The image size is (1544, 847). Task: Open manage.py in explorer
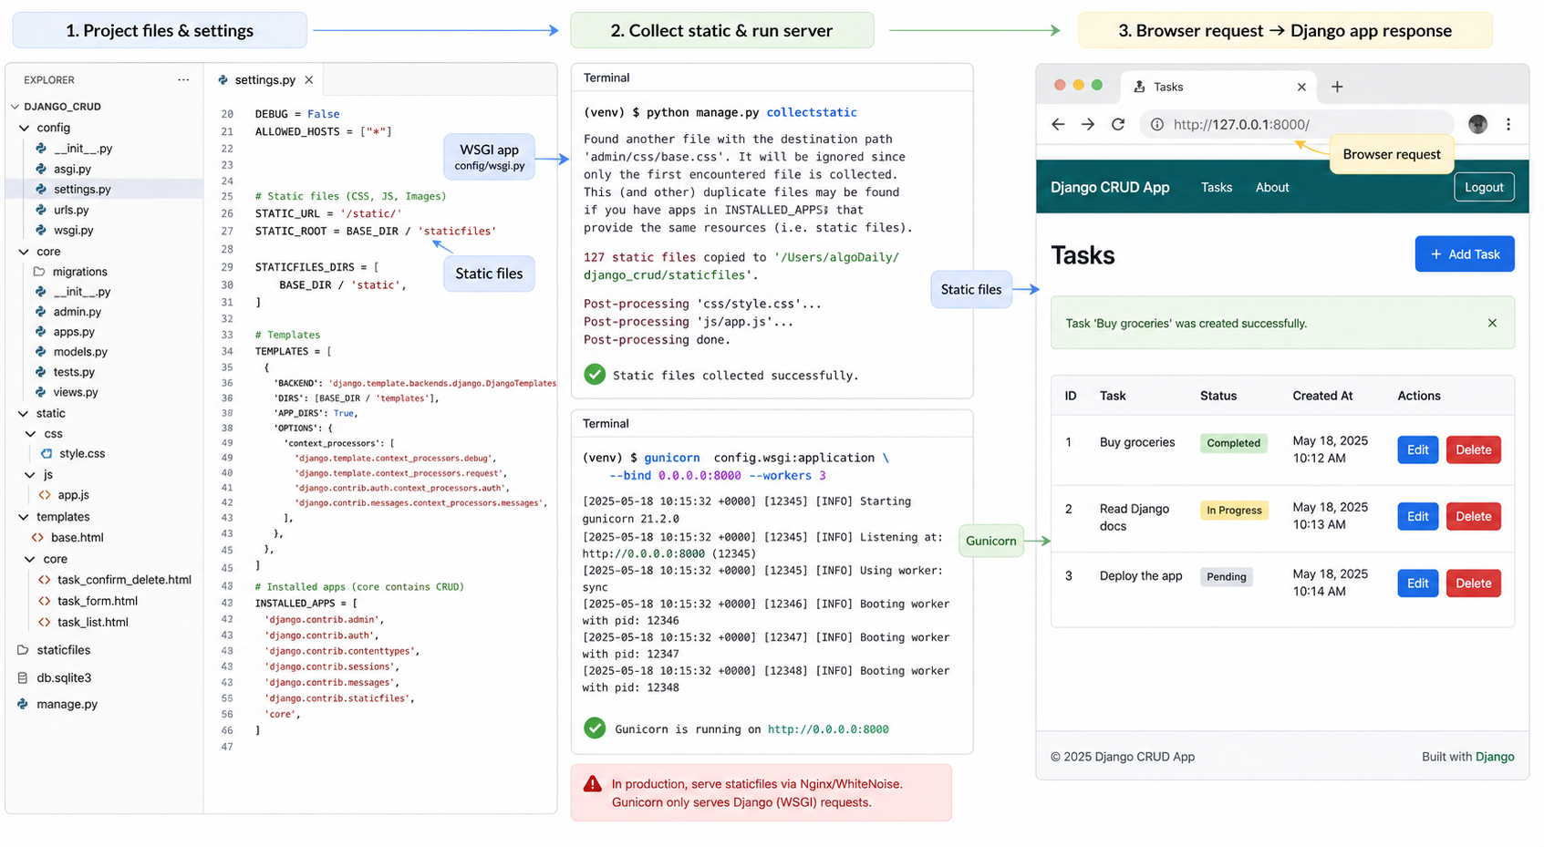tap(67, 704)
